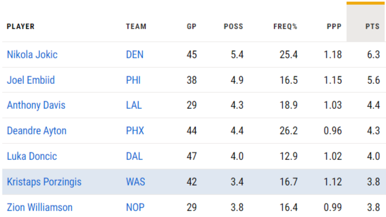This screenshot has width=386, height=217.
Task: Sort table by GP column
Action: click(192, 26)
